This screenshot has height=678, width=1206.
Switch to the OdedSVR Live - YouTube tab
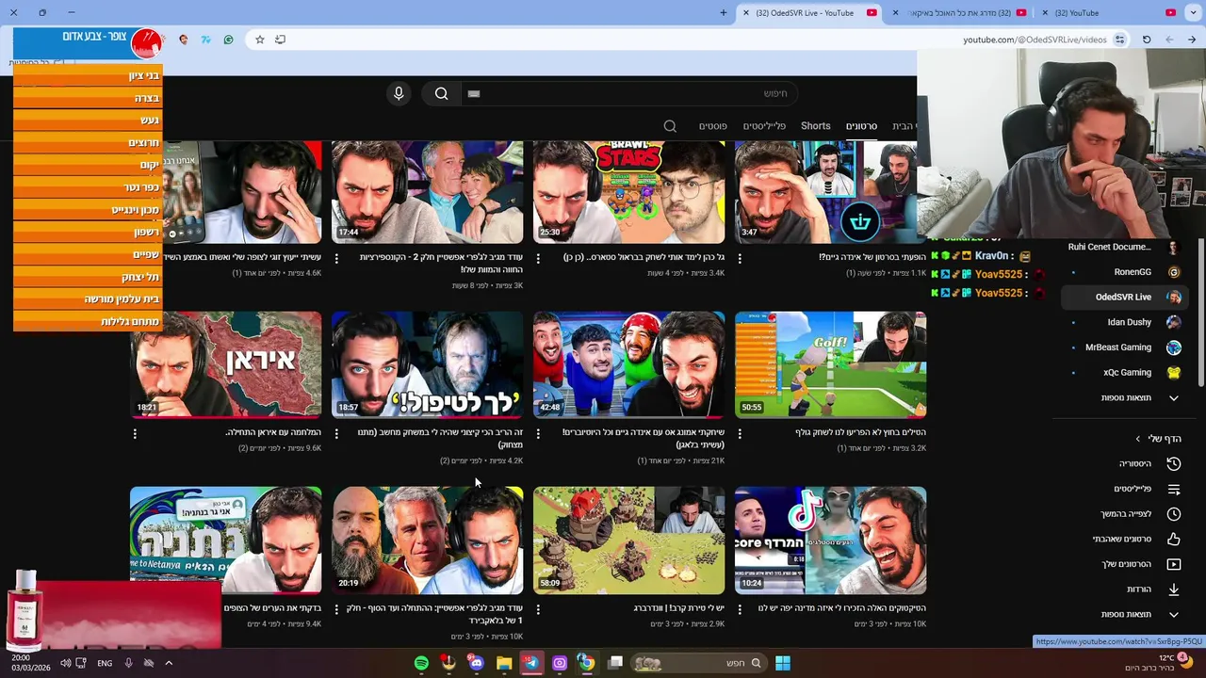810,13
